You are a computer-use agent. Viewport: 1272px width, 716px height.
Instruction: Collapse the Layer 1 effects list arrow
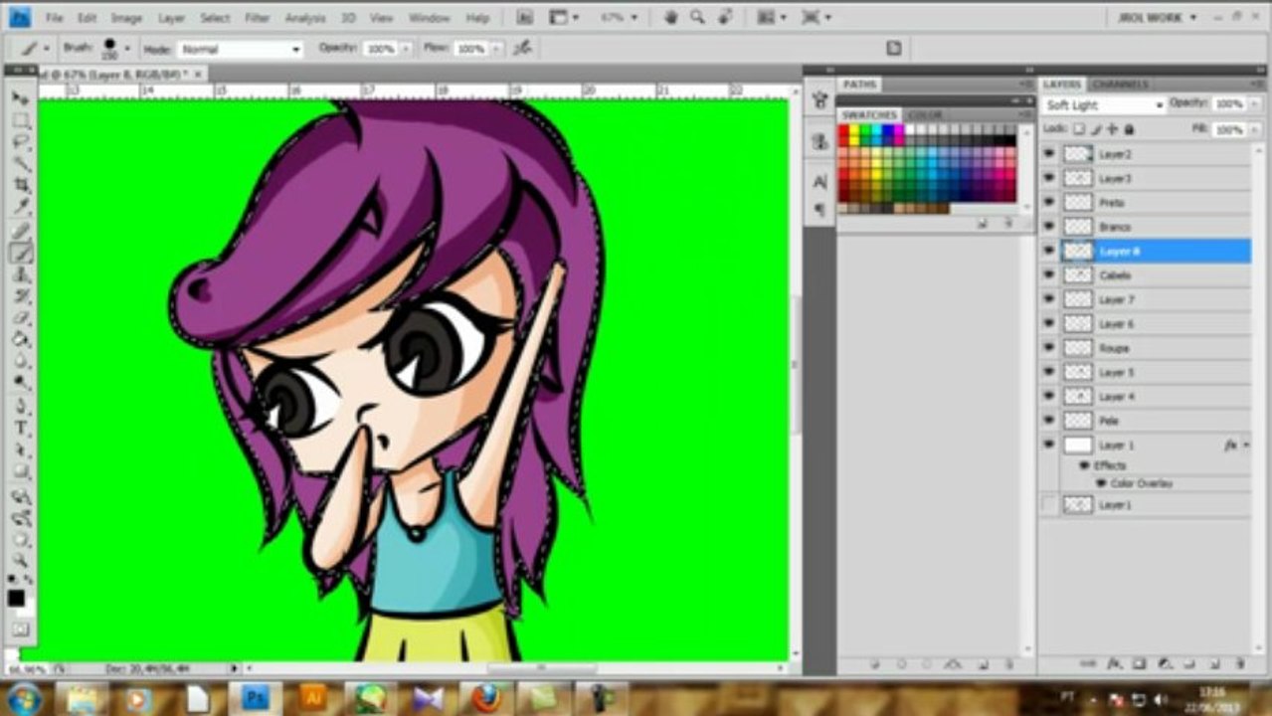(1245, 446)
